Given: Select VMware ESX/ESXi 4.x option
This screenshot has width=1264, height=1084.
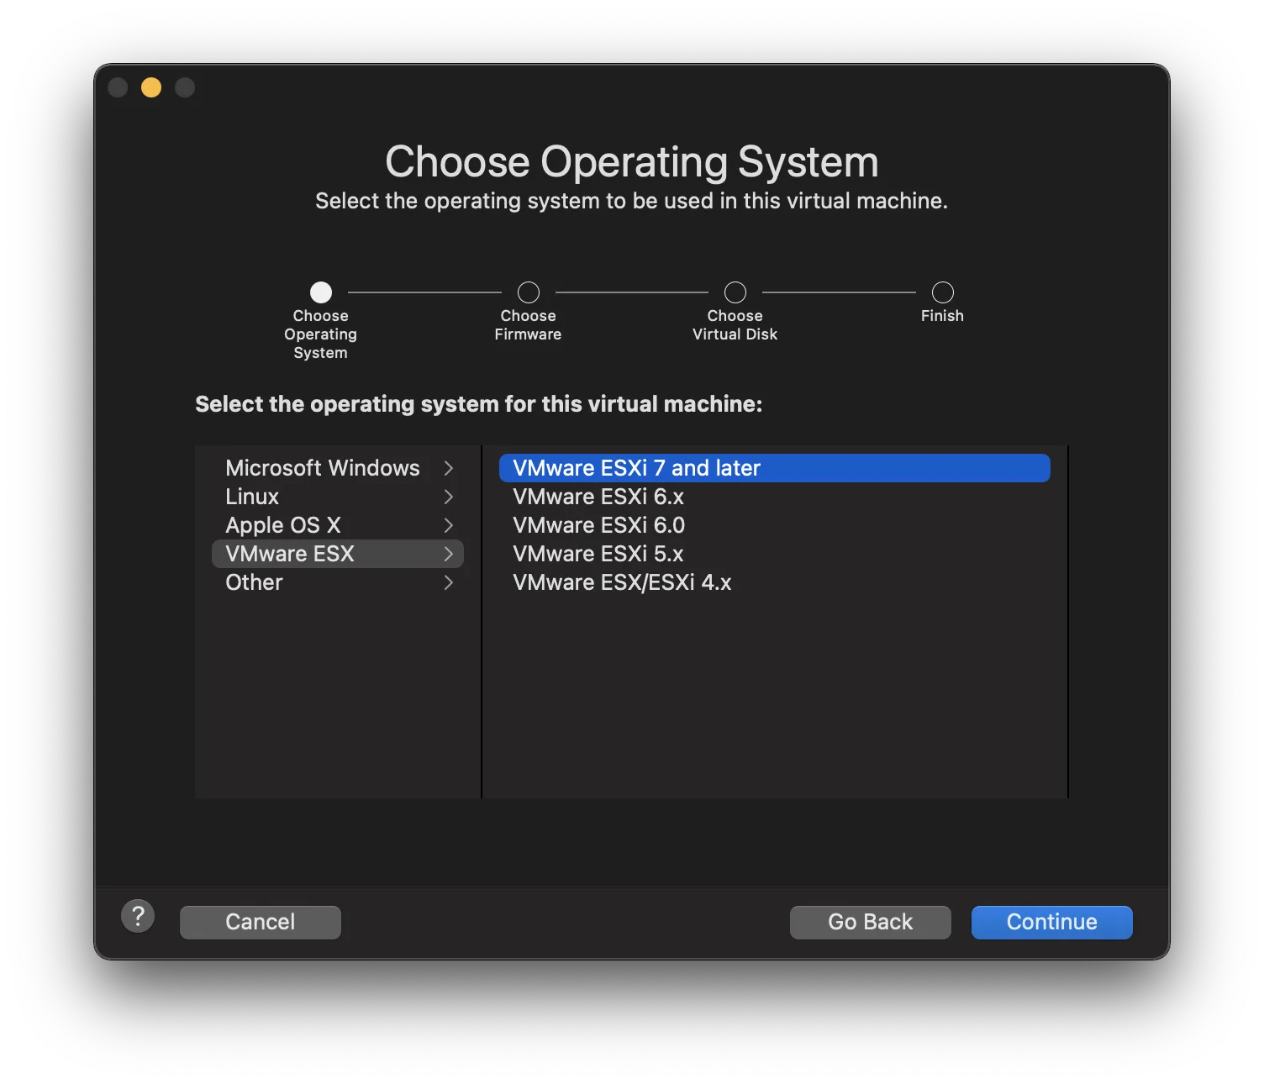Looking at the screenshot, I should click(622, 582).
